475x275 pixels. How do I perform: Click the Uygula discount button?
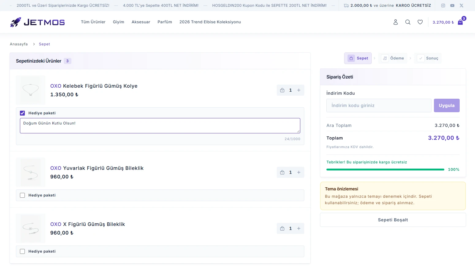click(x=447, y=105)
